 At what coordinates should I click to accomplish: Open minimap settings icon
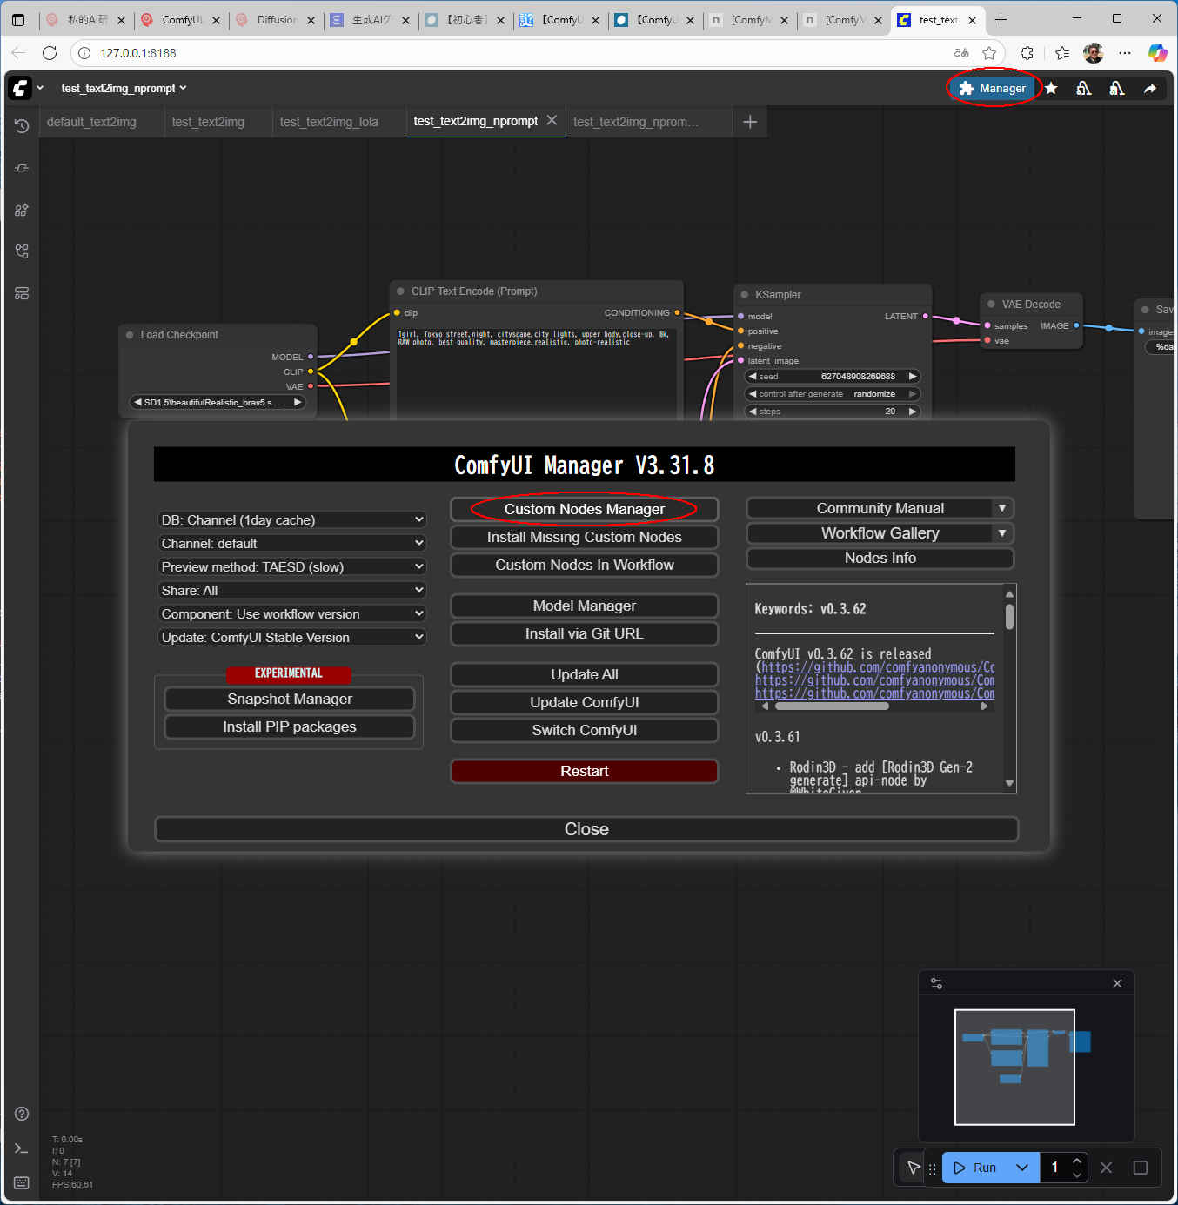936,983
